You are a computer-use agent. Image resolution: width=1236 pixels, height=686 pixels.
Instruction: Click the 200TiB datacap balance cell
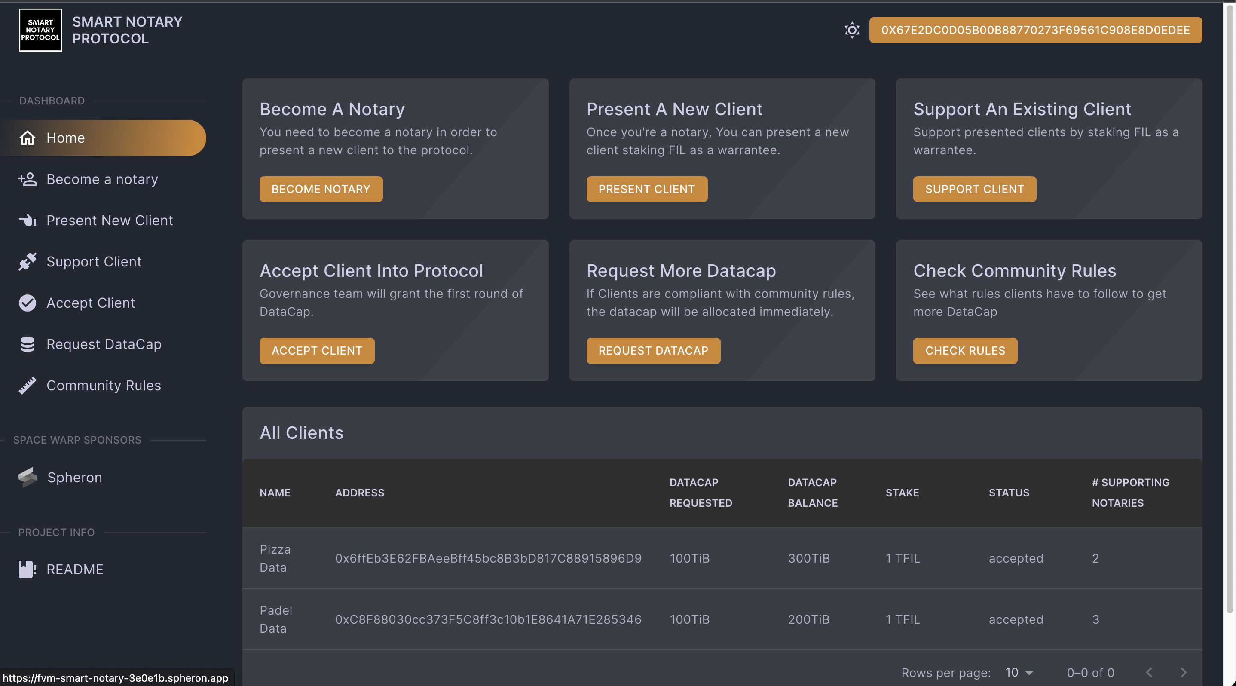tap(808, 619)
